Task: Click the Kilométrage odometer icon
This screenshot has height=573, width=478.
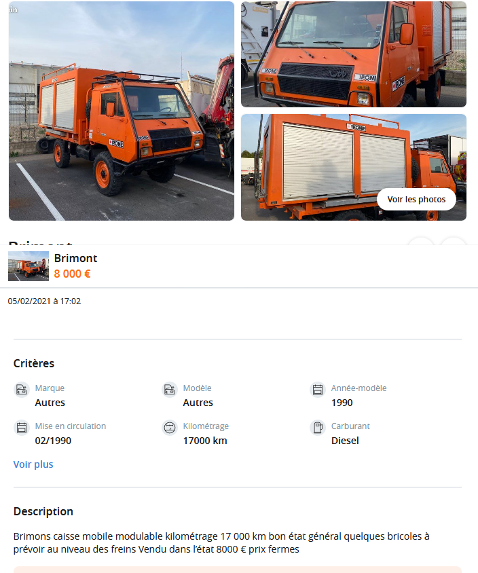Action: 170,428
